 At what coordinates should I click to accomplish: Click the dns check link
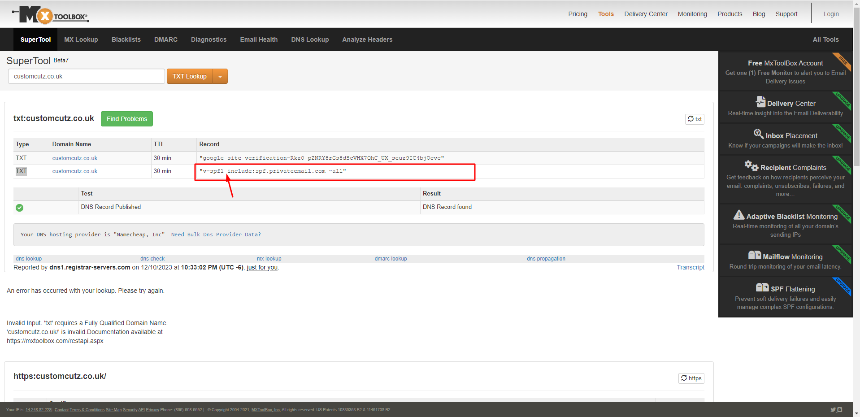152,259
